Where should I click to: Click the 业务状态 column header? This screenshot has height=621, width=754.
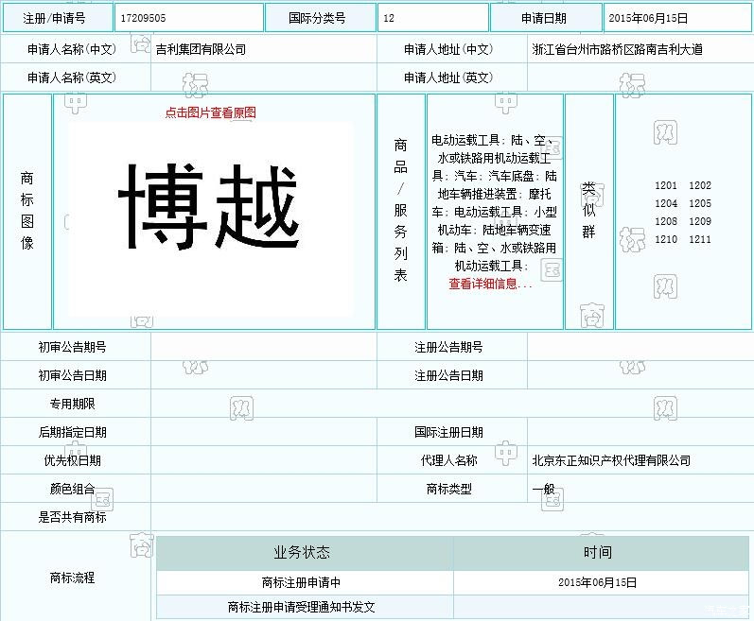pyautogui.click(x=305, y=553)
